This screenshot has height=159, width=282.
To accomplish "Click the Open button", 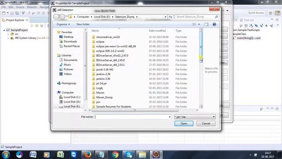I will point(184,124).
